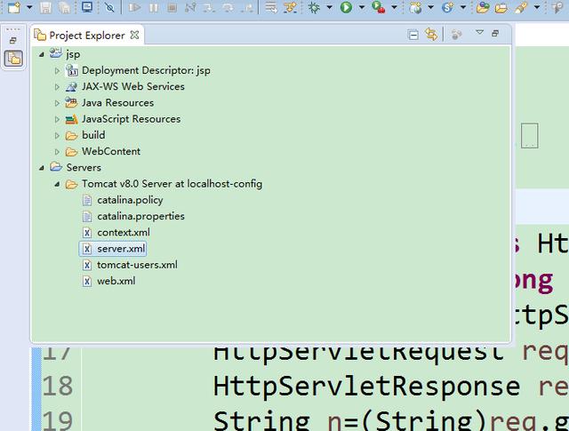Select Deployment Descriptor: jsp

click(146, 70)
